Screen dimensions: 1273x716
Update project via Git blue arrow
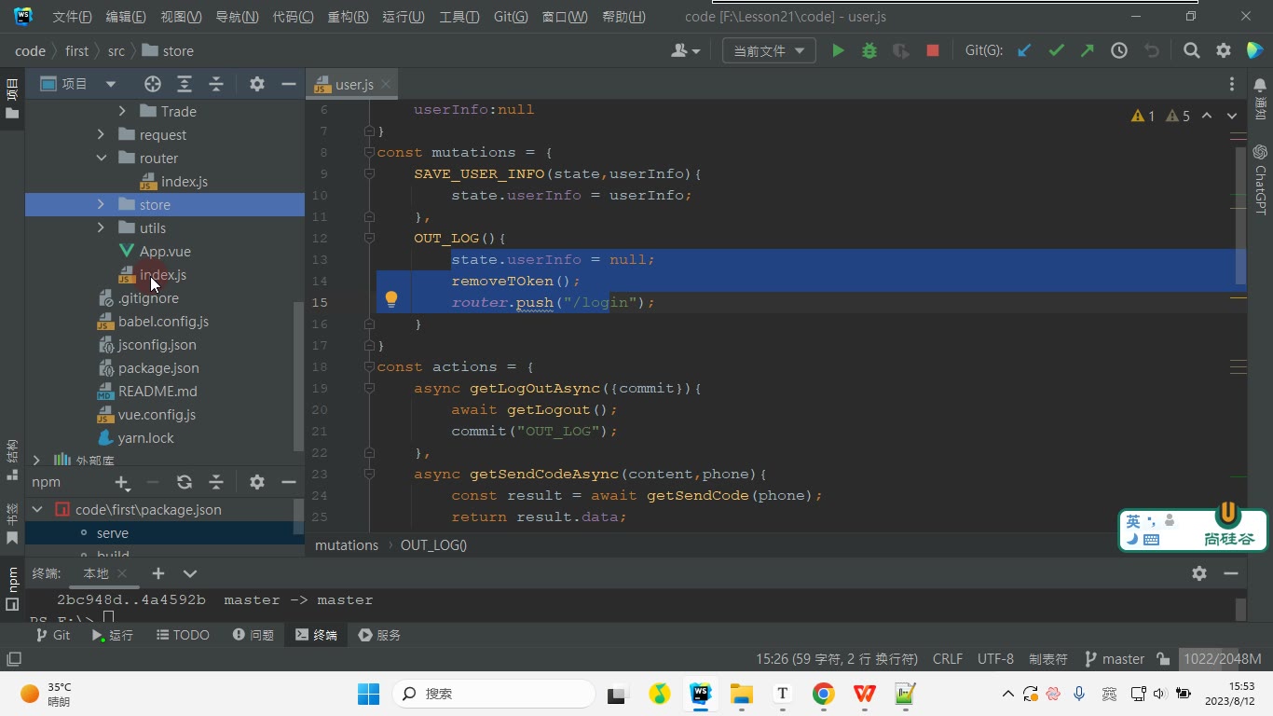pyautogui.click(x=1024, y=51)
